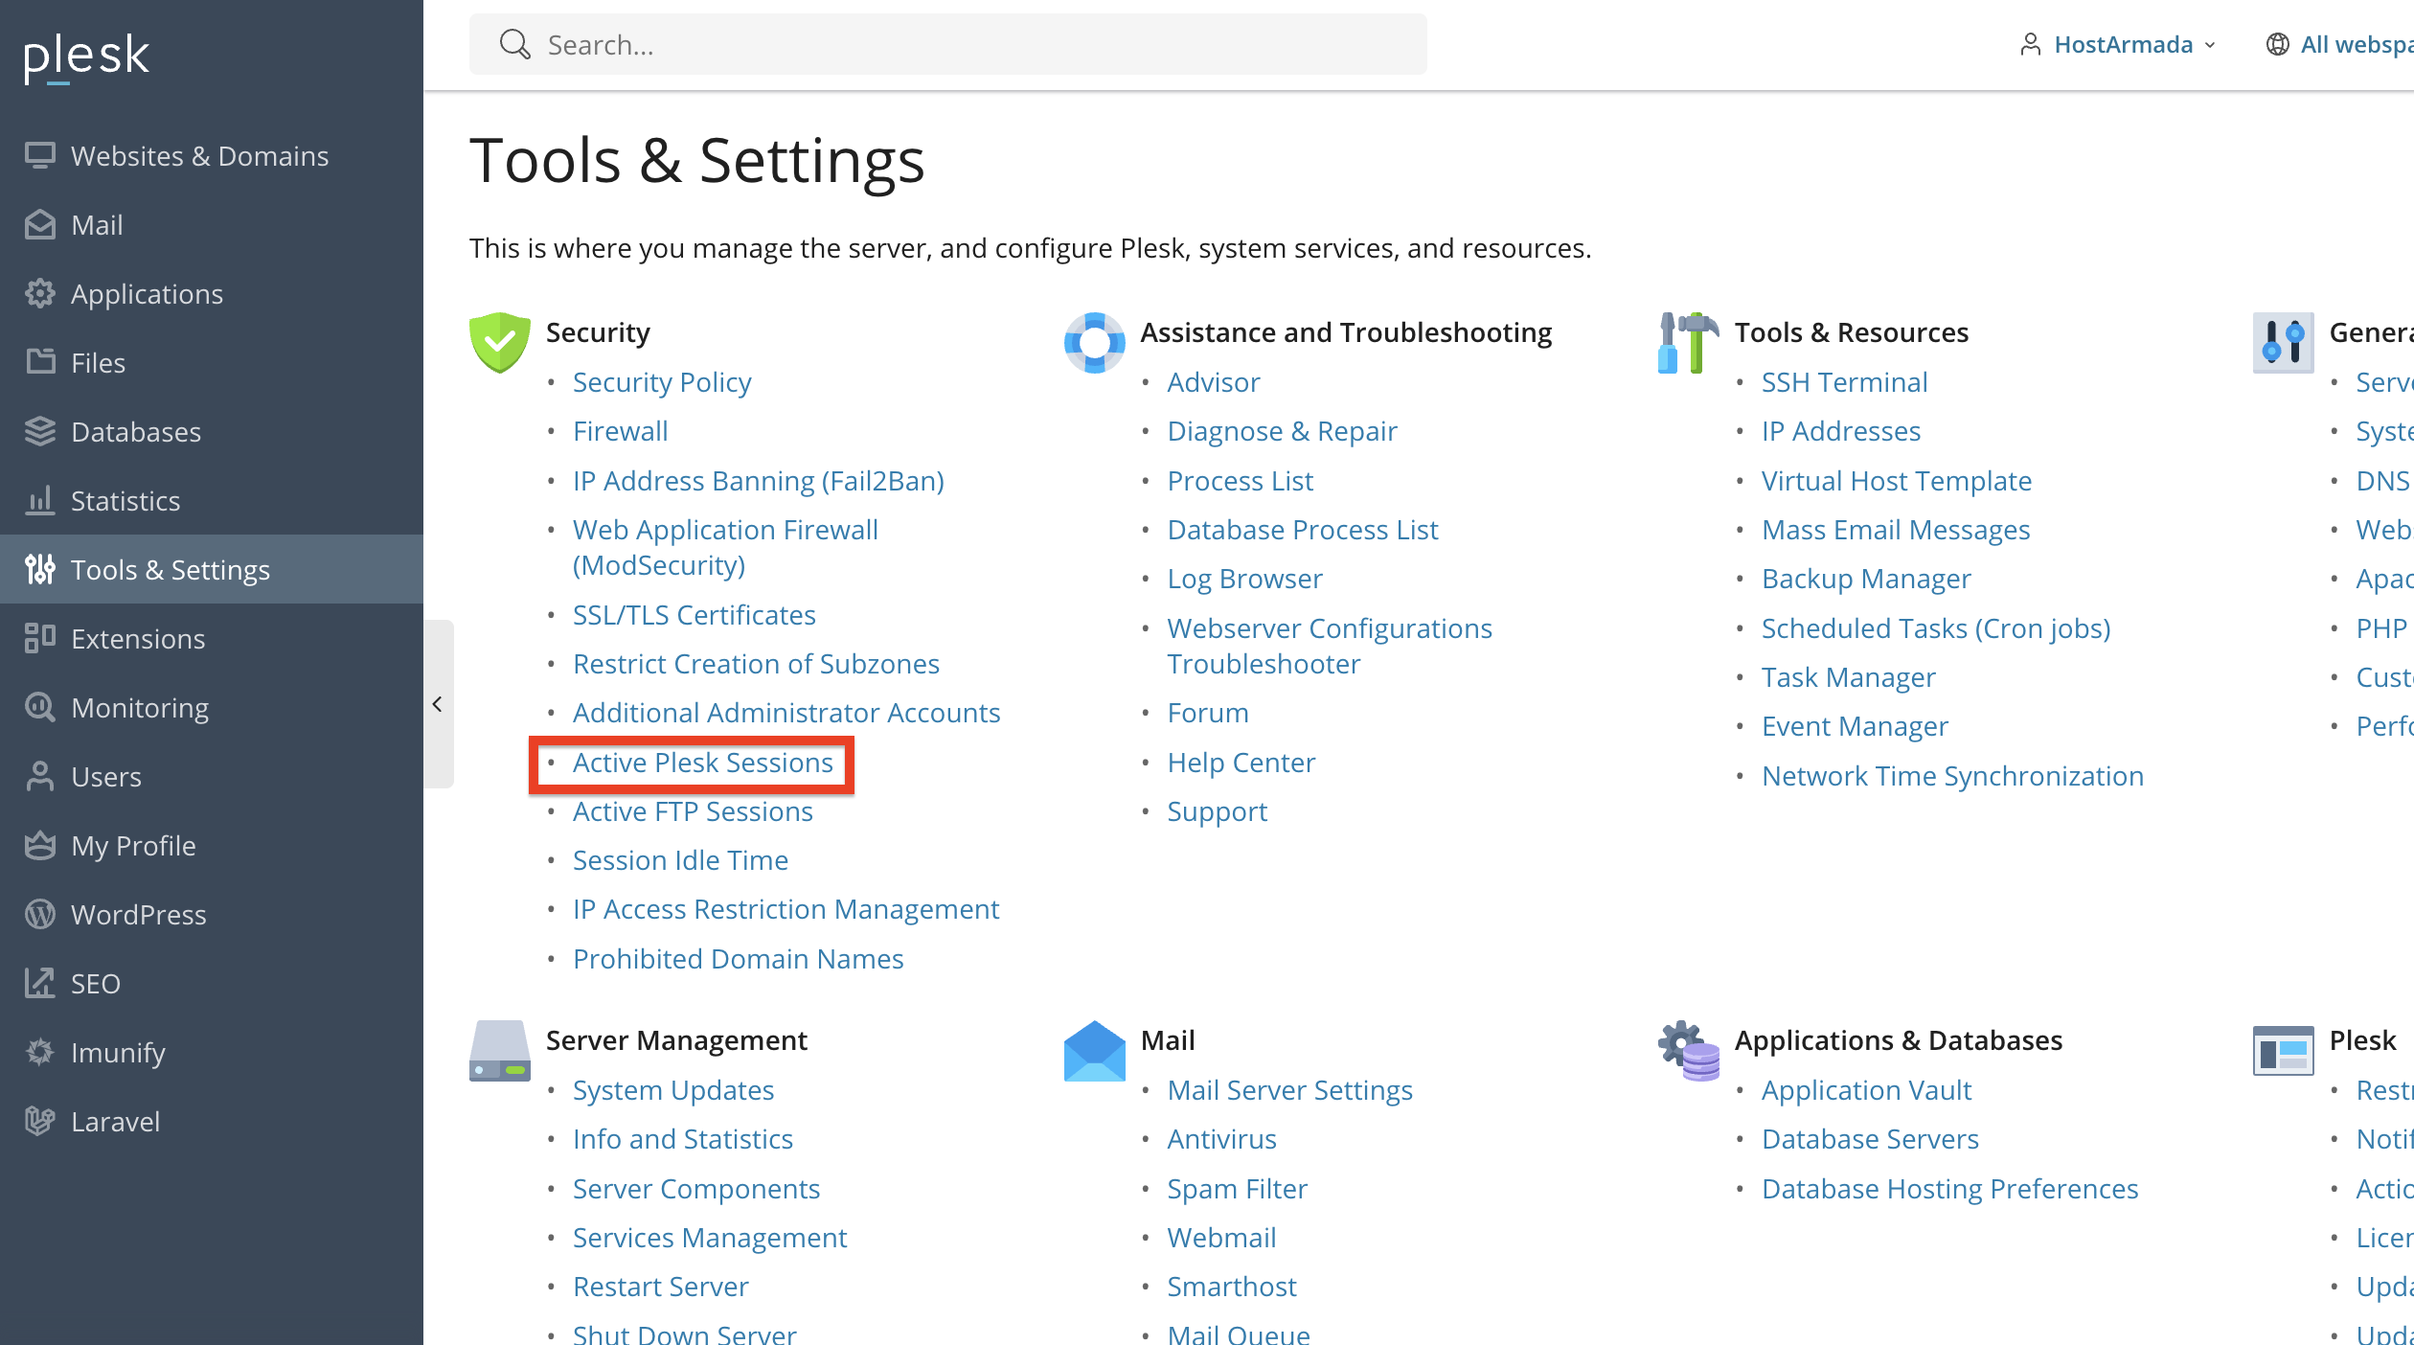
Task: Open the All webspaces selector
Action: tap(2339, 45)
